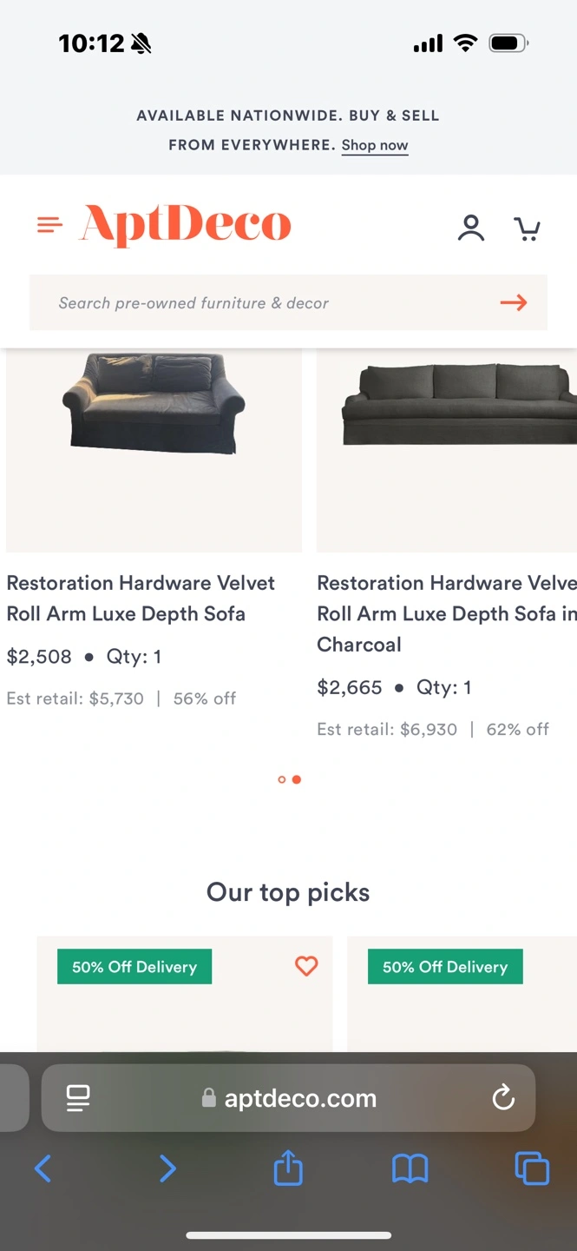This screenshot has width=577, height=1251.
Task: Open the shopping cart icon
Action: tap(527, 228)
